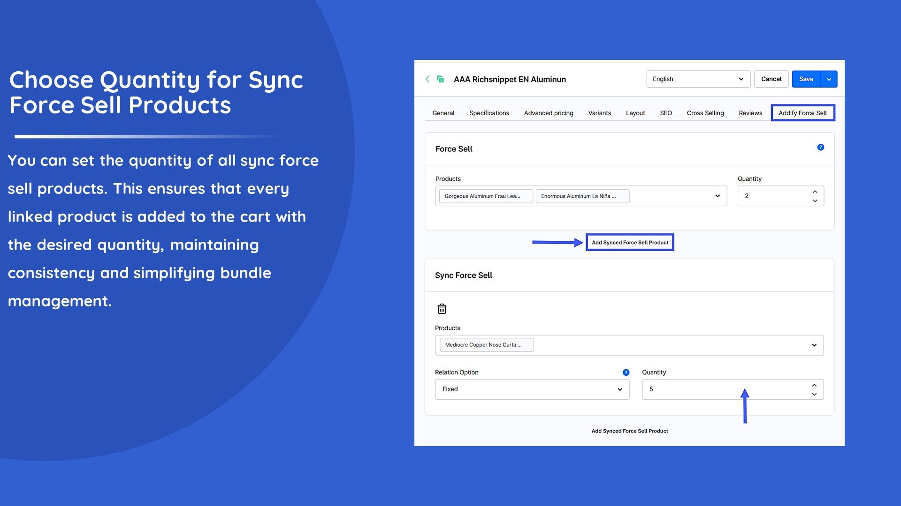This screenshot has width=901, height=506.
Task: Expand Force Sell products selector chevron
Action: coord(717,196)
